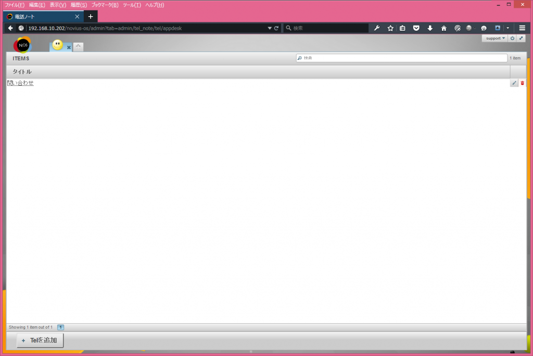This screenshot has width=533, height=356.
Task: Close the smiley face app tab
Action: tap(69, 47)
